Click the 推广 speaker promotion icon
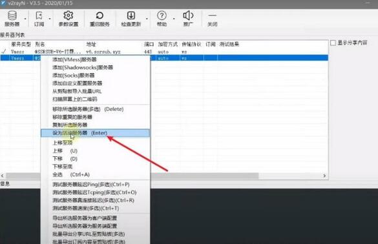Image resolution: width=378 pixels, height=244 pixels. pos(188,18)
